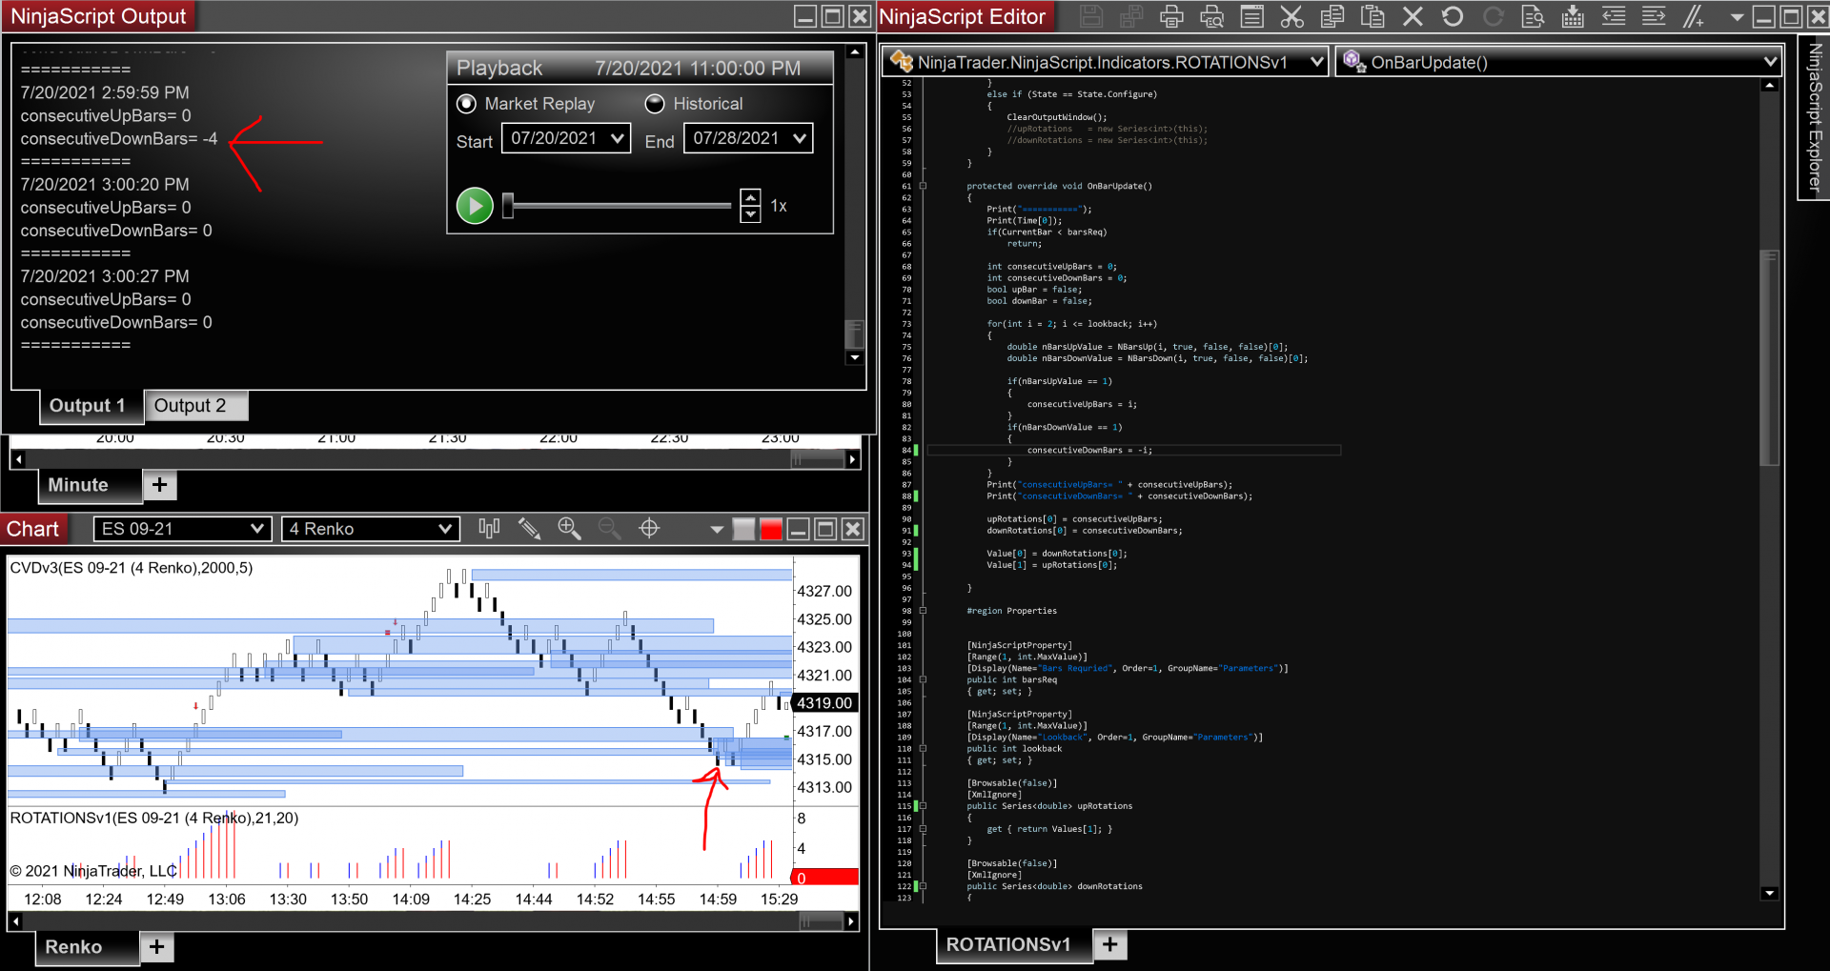Click the Renko chart scroll-left arrow

click(x=15, y=921)
